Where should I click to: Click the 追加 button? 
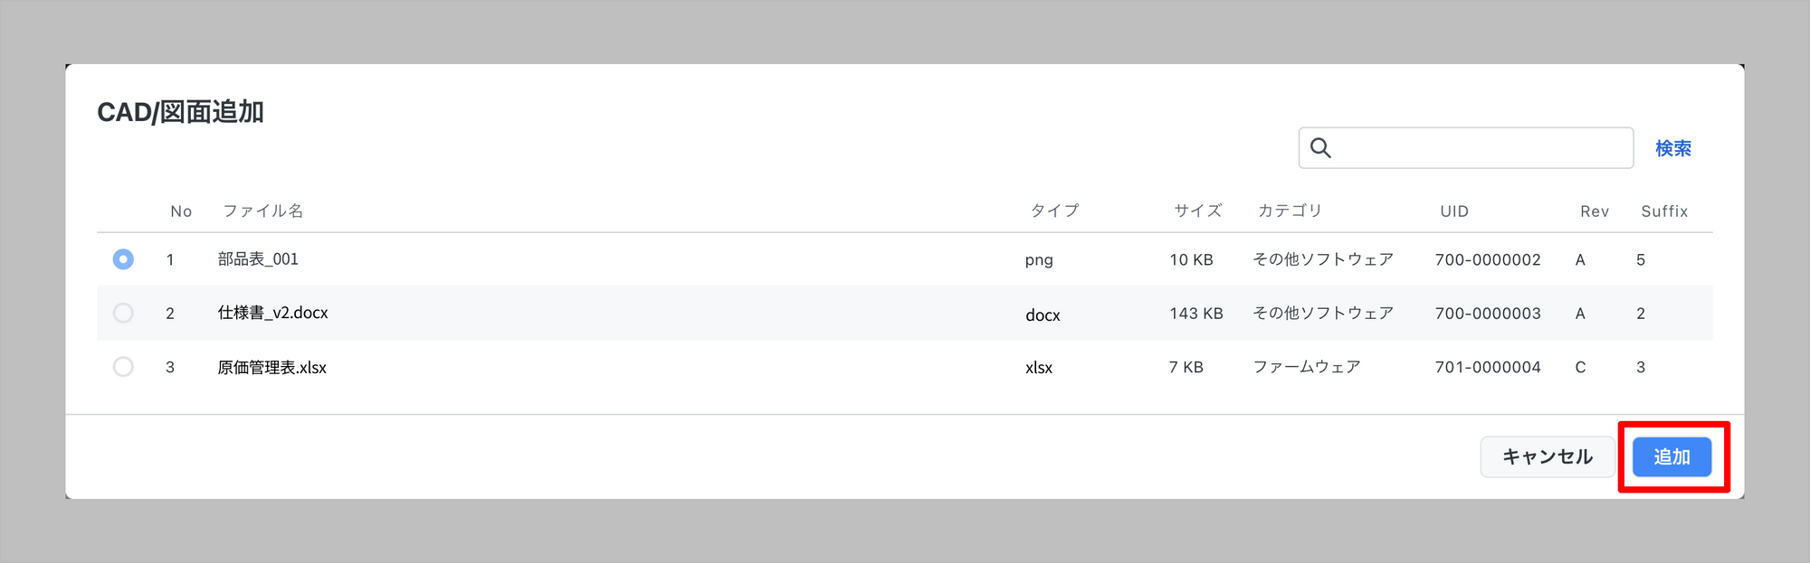point(1672,457)
